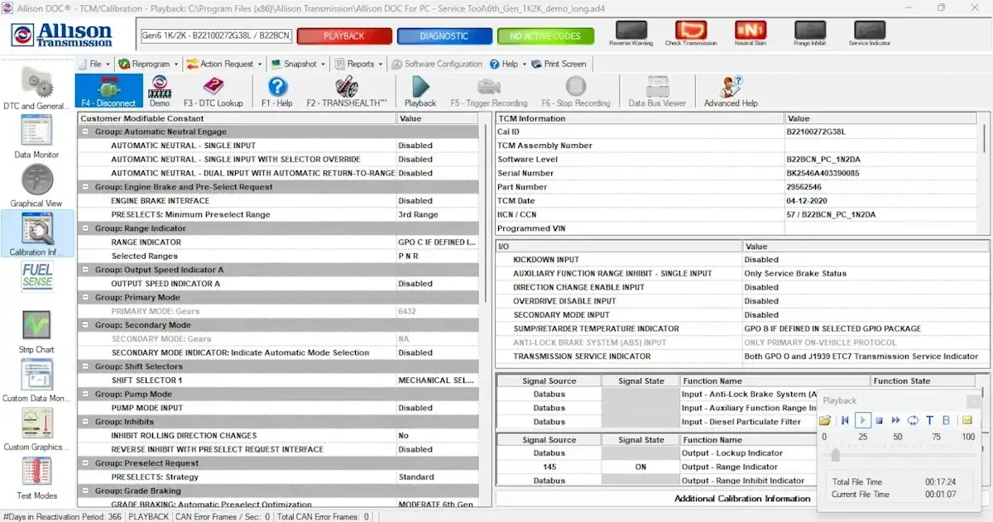Open the Action Request menu

(225, 64)
